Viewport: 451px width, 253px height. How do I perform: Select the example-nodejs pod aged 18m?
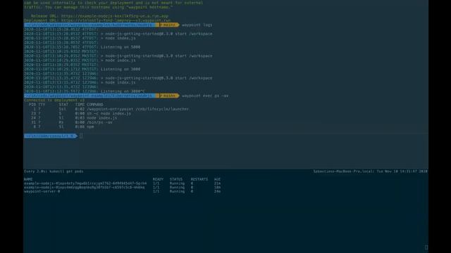(85, 188)
